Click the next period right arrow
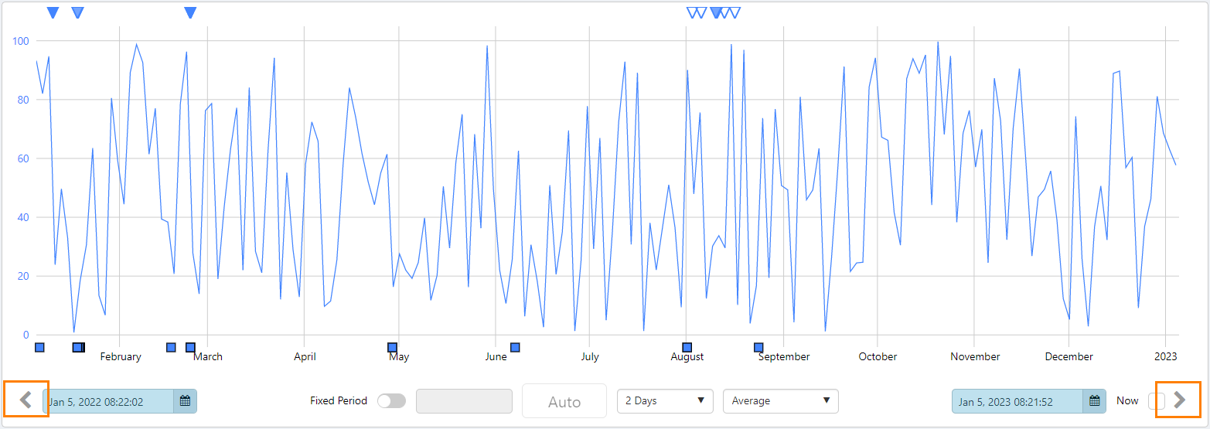The image size is (1210, 429). pyautogui.click(x=1179, y=400)
